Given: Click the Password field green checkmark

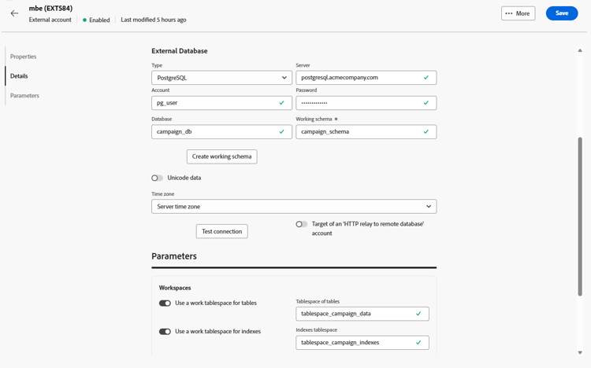Looking at the screenshot, I should click(426, 103).
